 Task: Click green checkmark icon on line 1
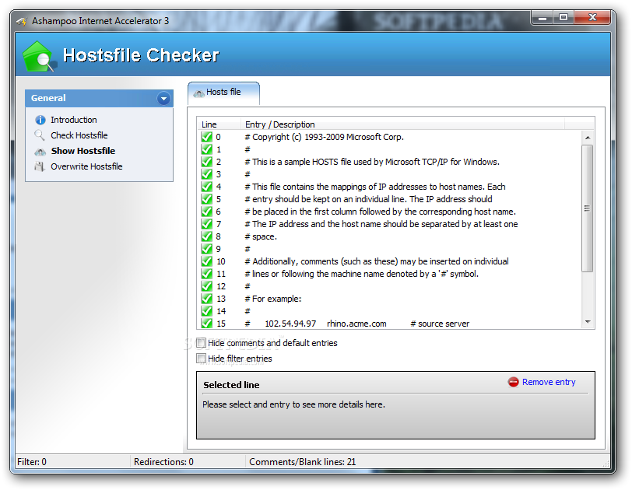pyautogui.click(x=207, y=149)
